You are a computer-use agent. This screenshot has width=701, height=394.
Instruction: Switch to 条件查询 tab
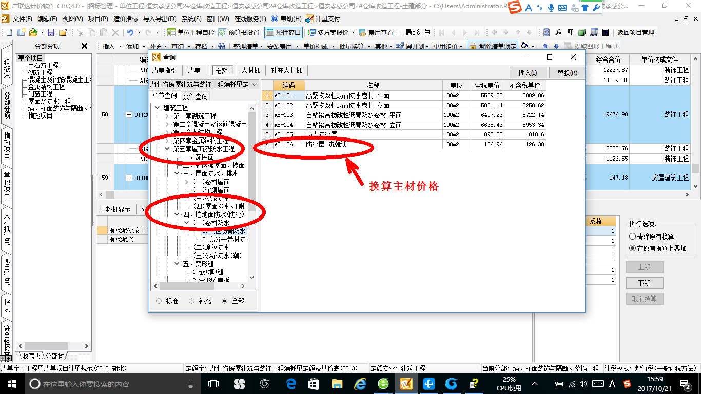point(195,96)
